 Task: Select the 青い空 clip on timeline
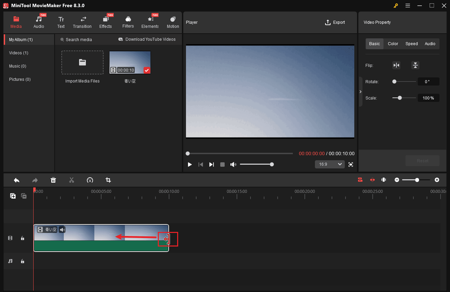[101, 238]
